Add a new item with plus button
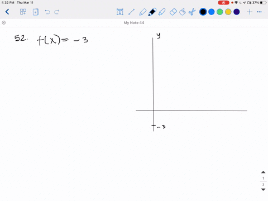Screen dimensions: 268x201 250,12
